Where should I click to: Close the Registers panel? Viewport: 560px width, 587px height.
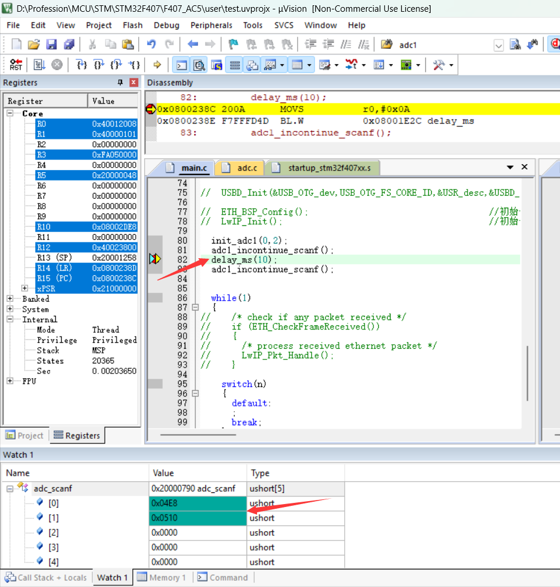pos(134,83)
